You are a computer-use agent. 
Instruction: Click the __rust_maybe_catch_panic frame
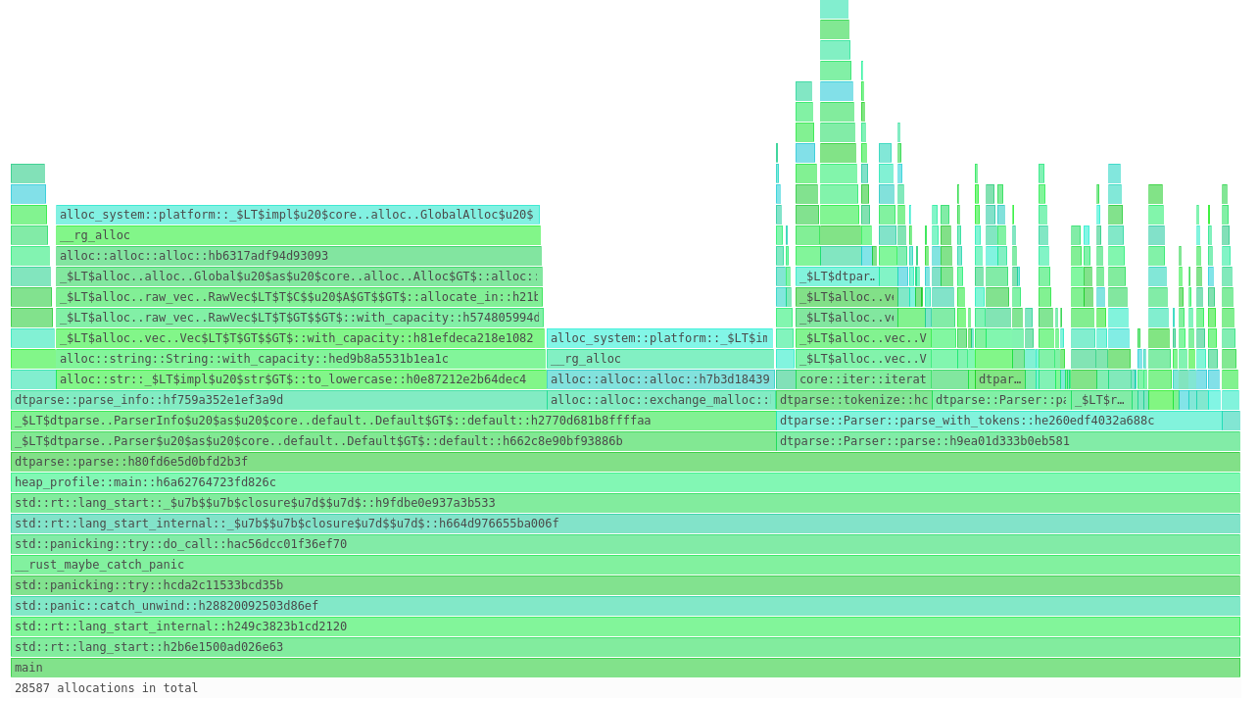point(625,565)
